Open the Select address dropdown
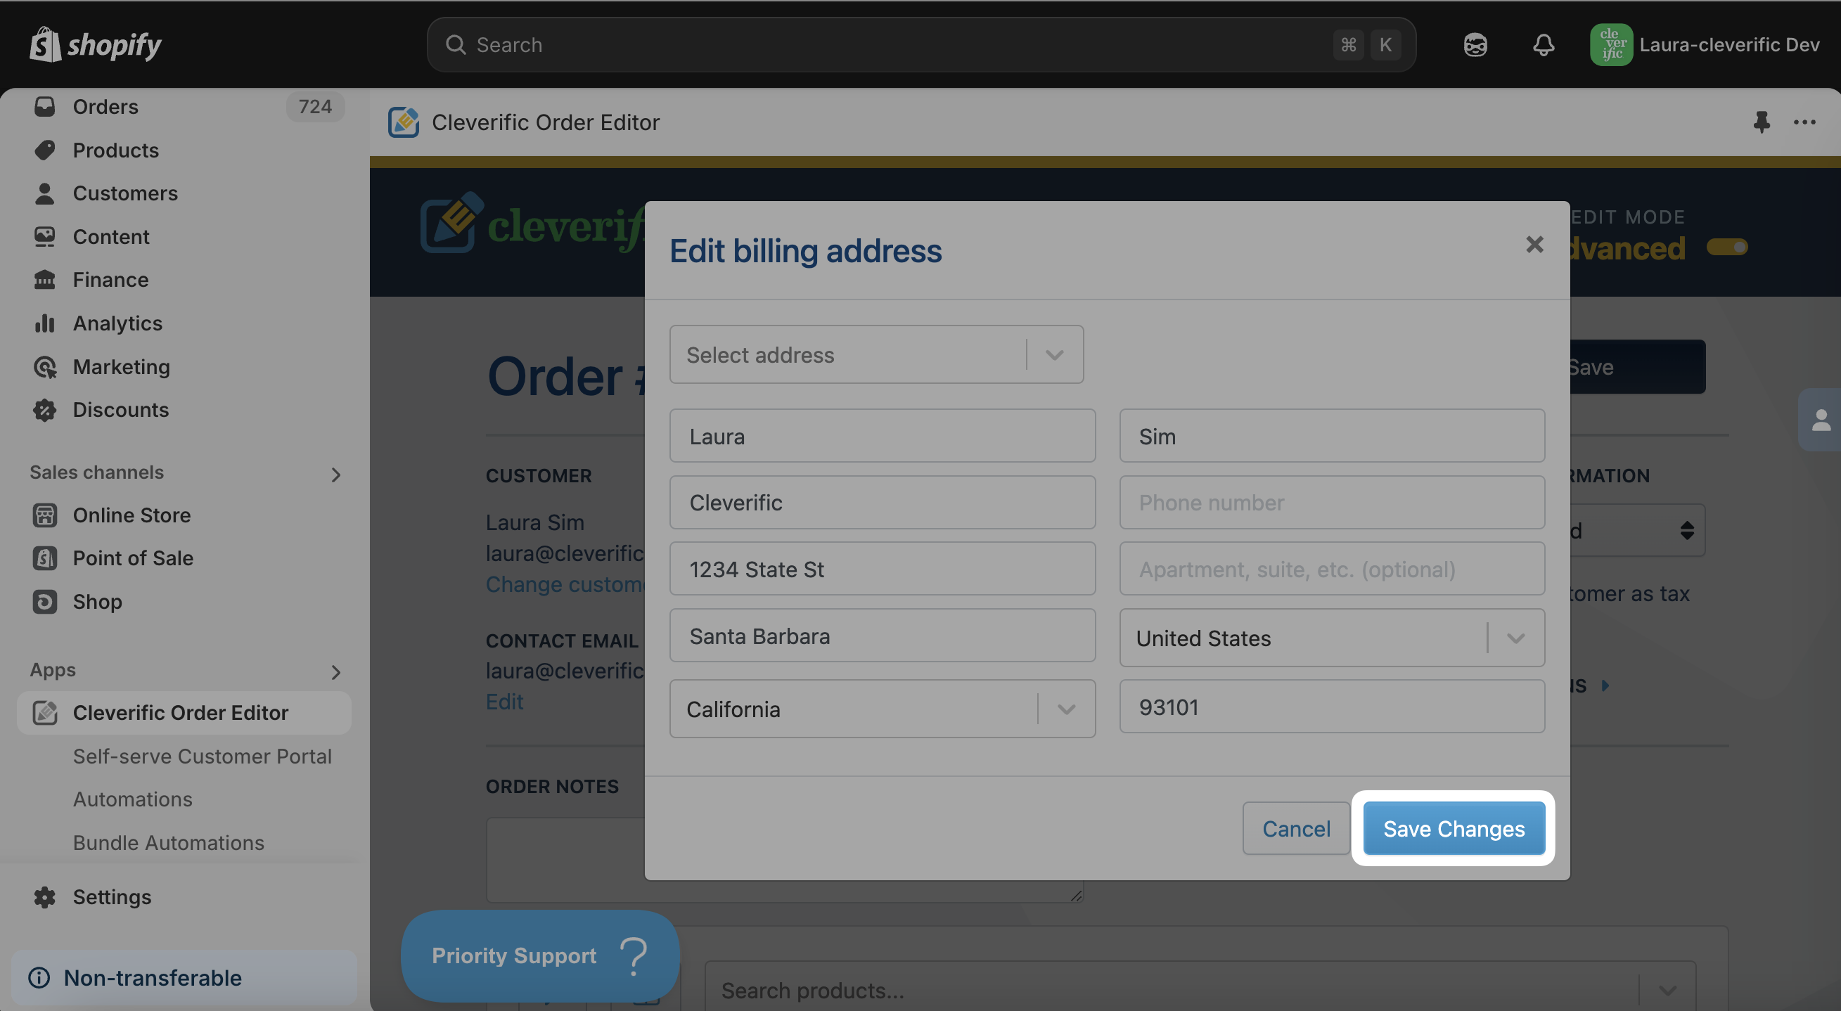1841x1011 pixels. [876, 354]
